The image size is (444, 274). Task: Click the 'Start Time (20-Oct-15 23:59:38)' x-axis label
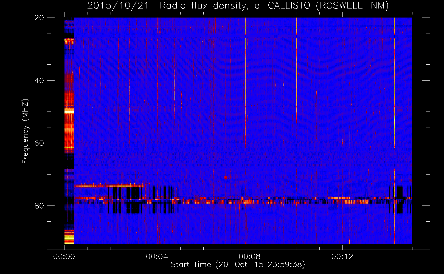tap(238, 265)
